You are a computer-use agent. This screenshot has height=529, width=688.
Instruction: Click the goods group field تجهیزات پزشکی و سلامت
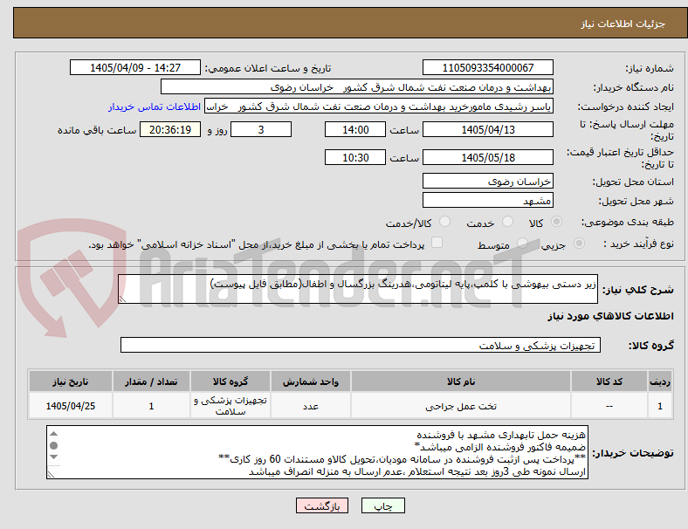(361, 345)
